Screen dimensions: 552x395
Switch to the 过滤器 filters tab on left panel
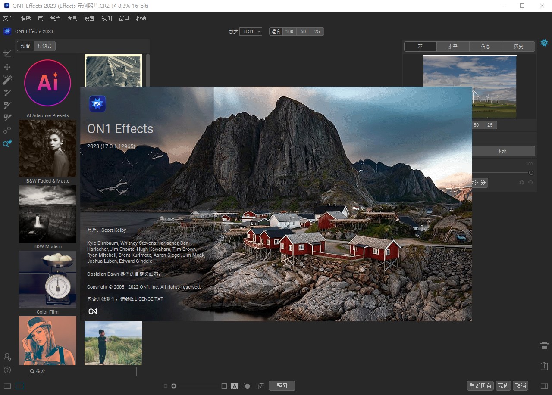pos(45,46)
